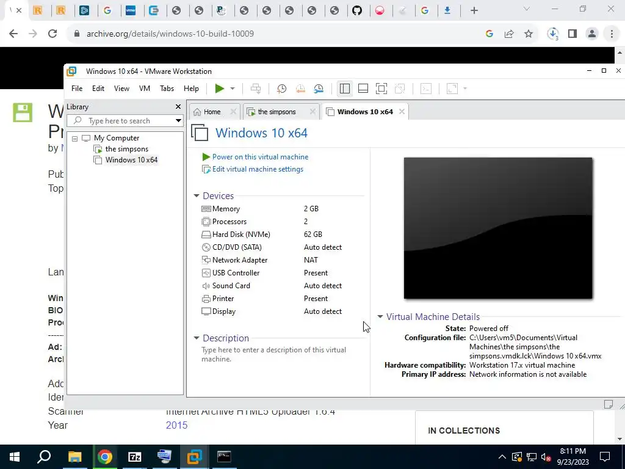625x469 pixels.
Task: Open the snapshot manager icon
Action: tap(319, 89)
